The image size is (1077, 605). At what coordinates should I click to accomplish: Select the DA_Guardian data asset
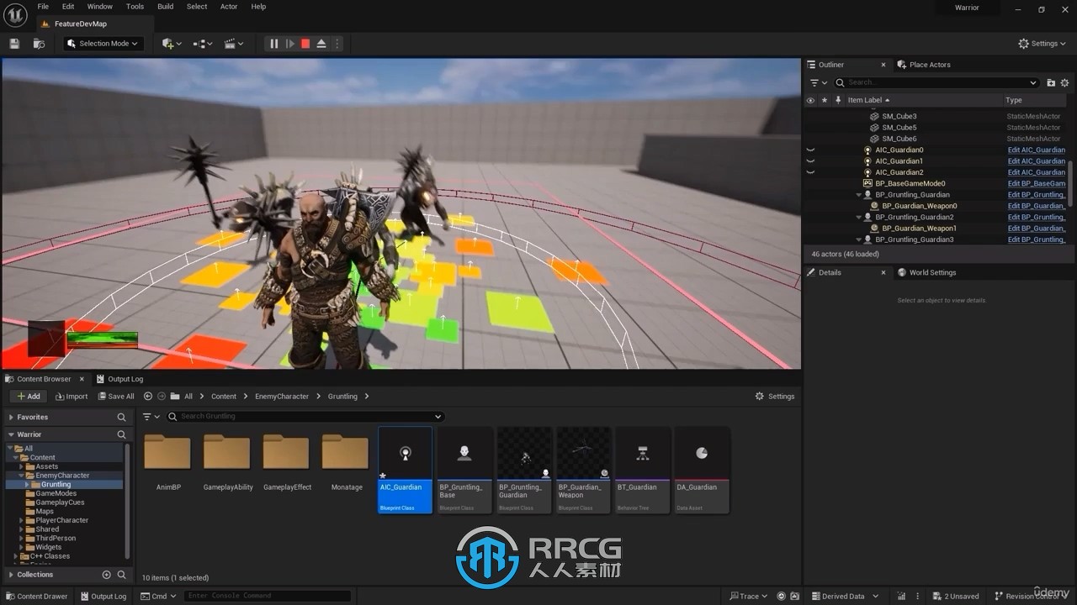click(702, 470)
